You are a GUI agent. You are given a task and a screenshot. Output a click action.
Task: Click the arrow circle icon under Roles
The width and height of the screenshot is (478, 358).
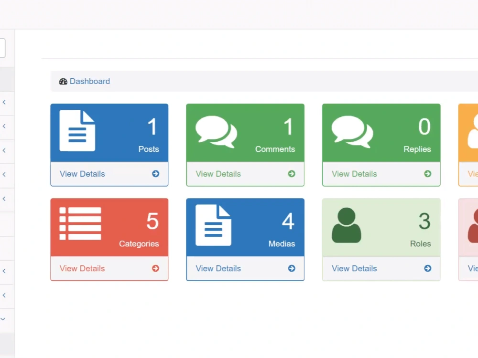(427, 268)
